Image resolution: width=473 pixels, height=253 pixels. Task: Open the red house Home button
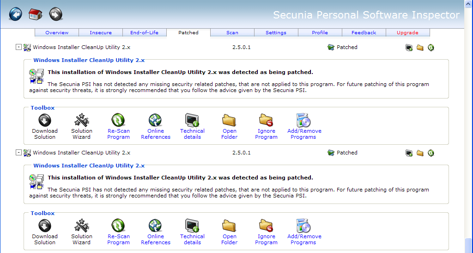(x=35, y=14)
